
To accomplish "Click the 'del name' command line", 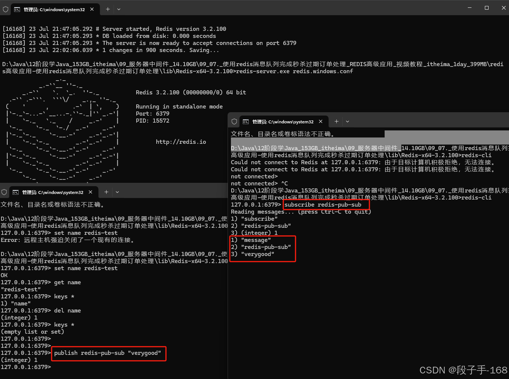I will [x=41, y=311].
